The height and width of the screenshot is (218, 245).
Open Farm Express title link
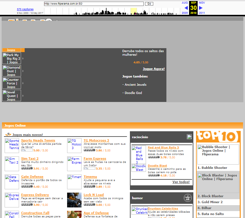95,159
